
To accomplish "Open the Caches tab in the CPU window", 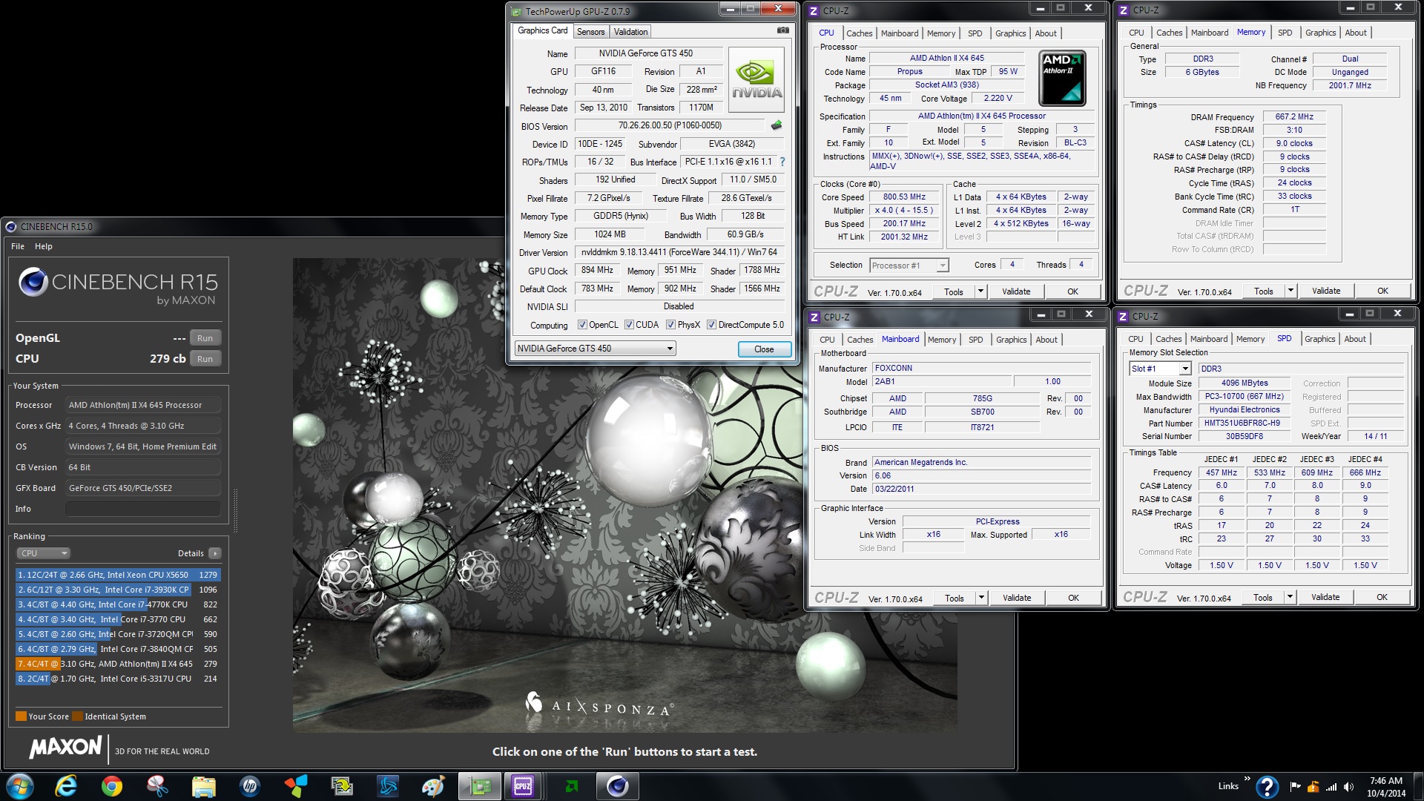I will point(859,33).
